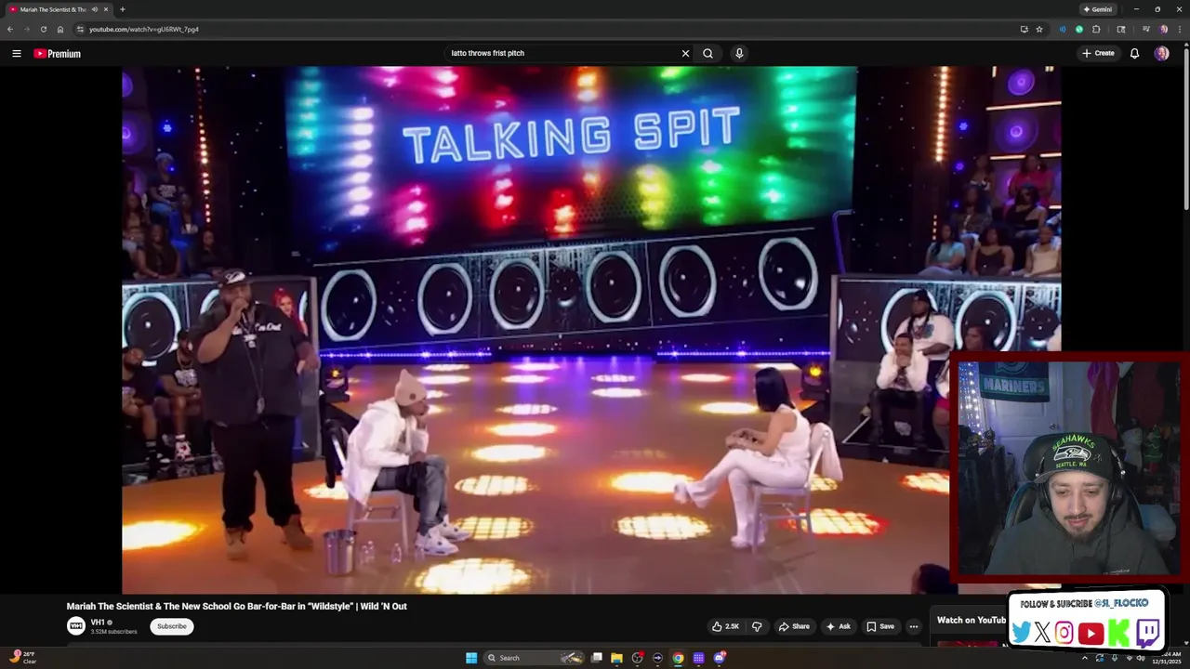Open Discord from the taskbar
The width and height of the screenshot is (1190, 669).
[x=720, y=658]
